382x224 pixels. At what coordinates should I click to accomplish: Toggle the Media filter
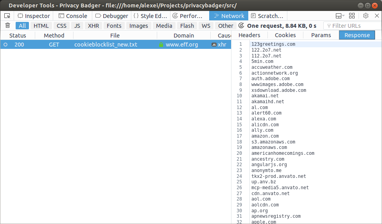coord(164,25)
